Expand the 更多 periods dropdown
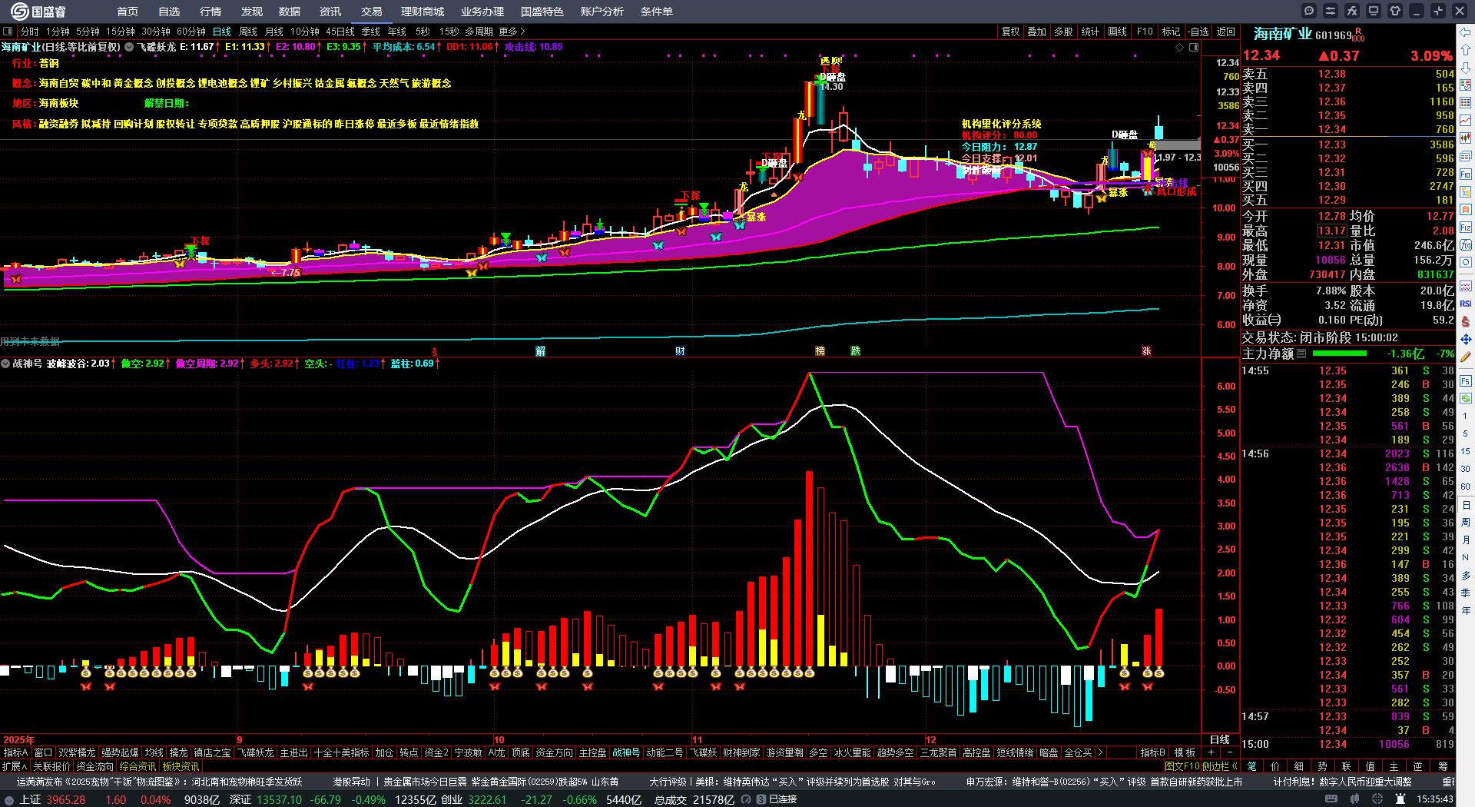 point(512,32)
